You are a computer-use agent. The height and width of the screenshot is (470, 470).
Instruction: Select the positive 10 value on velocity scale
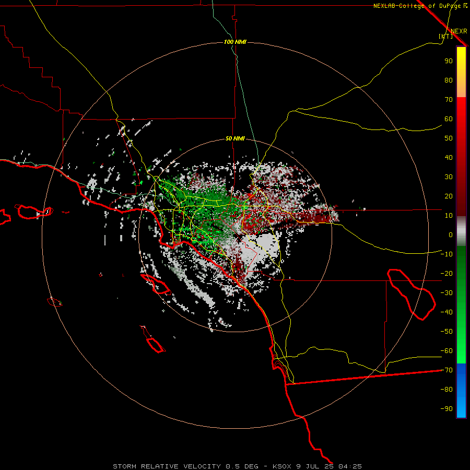(x=449, y=216)
